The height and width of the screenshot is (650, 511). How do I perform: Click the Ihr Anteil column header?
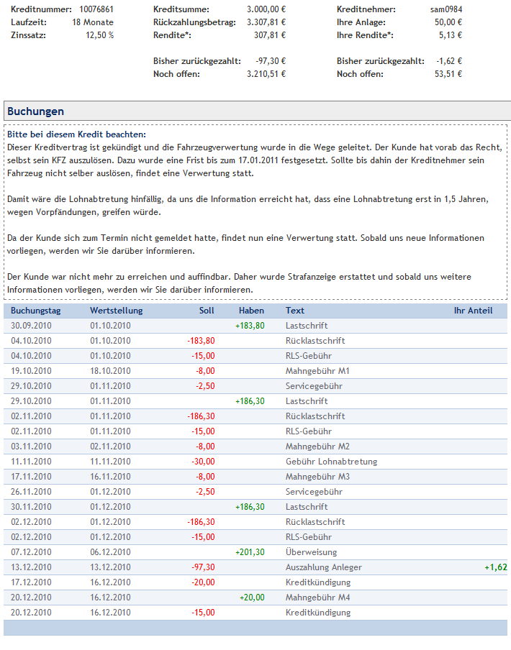474,311
